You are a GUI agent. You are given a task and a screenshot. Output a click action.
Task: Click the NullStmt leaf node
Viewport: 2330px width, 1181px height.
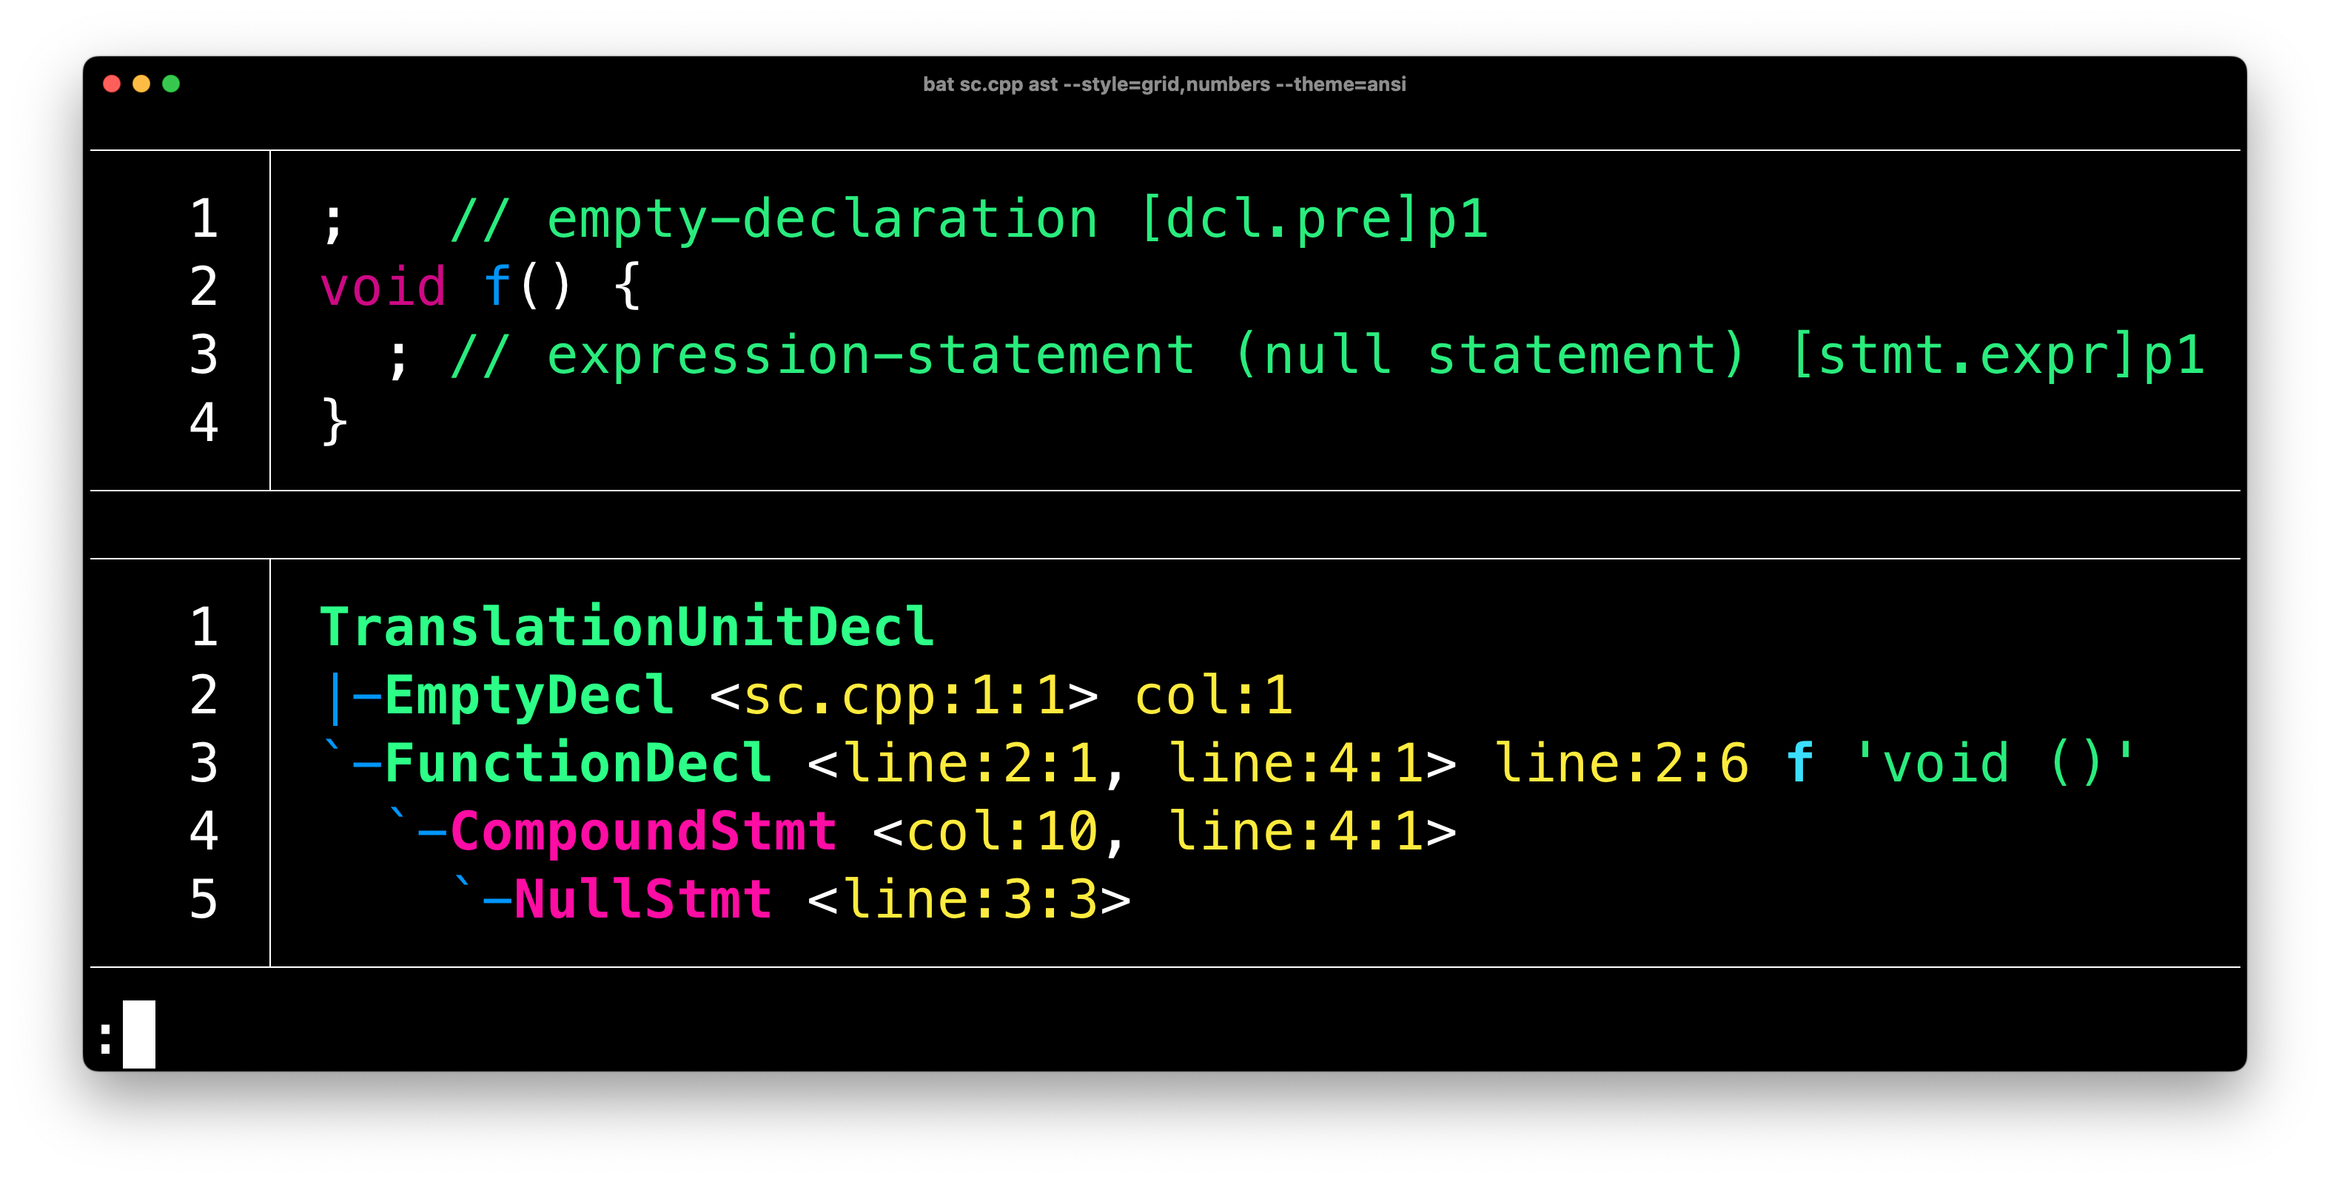(x=642, y=900)
